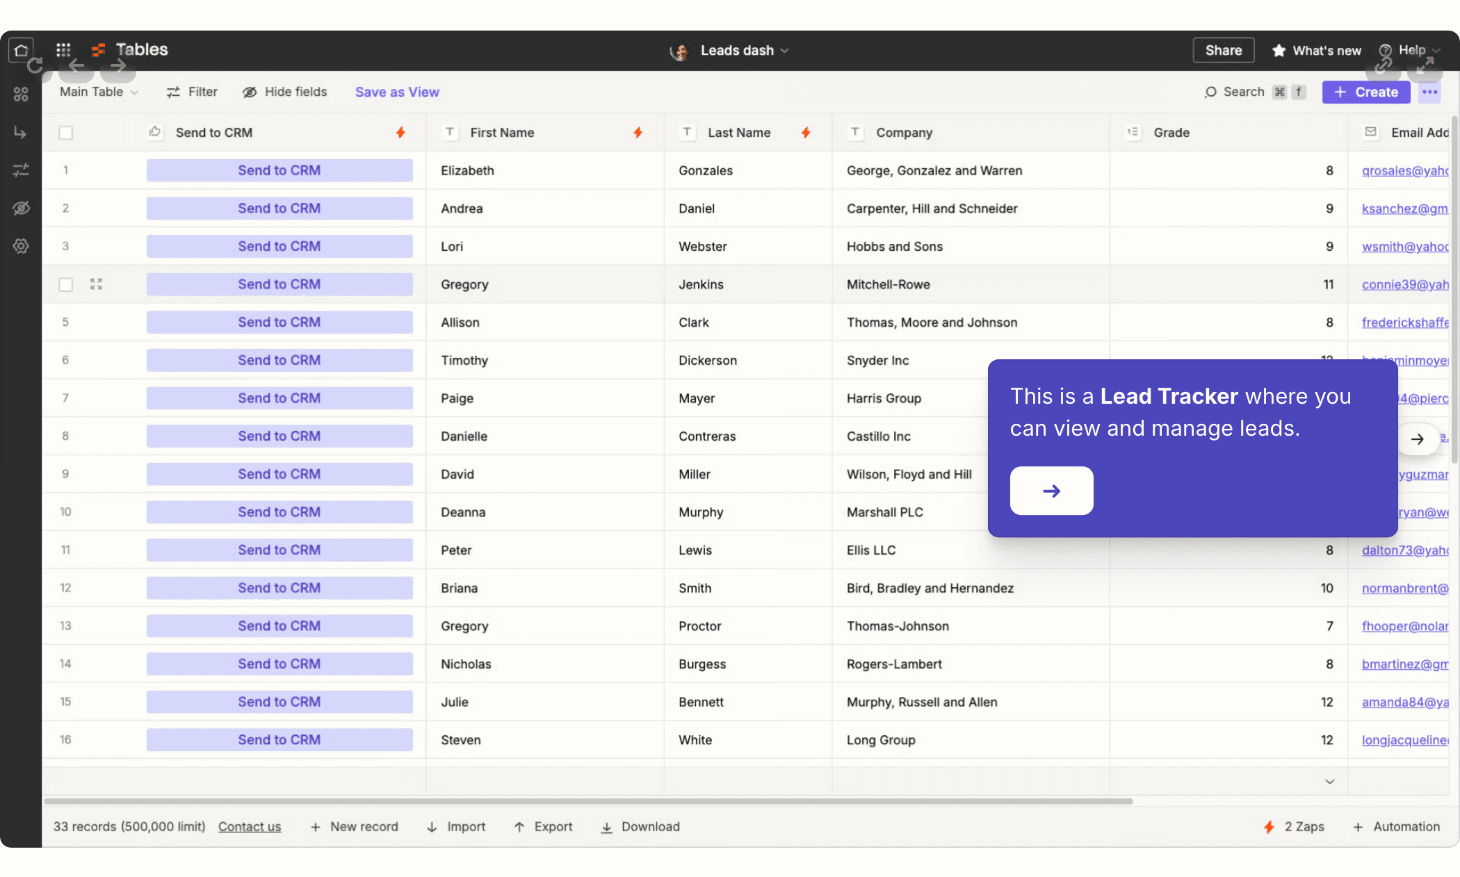Click the round next arrow at right edge
The image size is (1460, 877).
1417,439
